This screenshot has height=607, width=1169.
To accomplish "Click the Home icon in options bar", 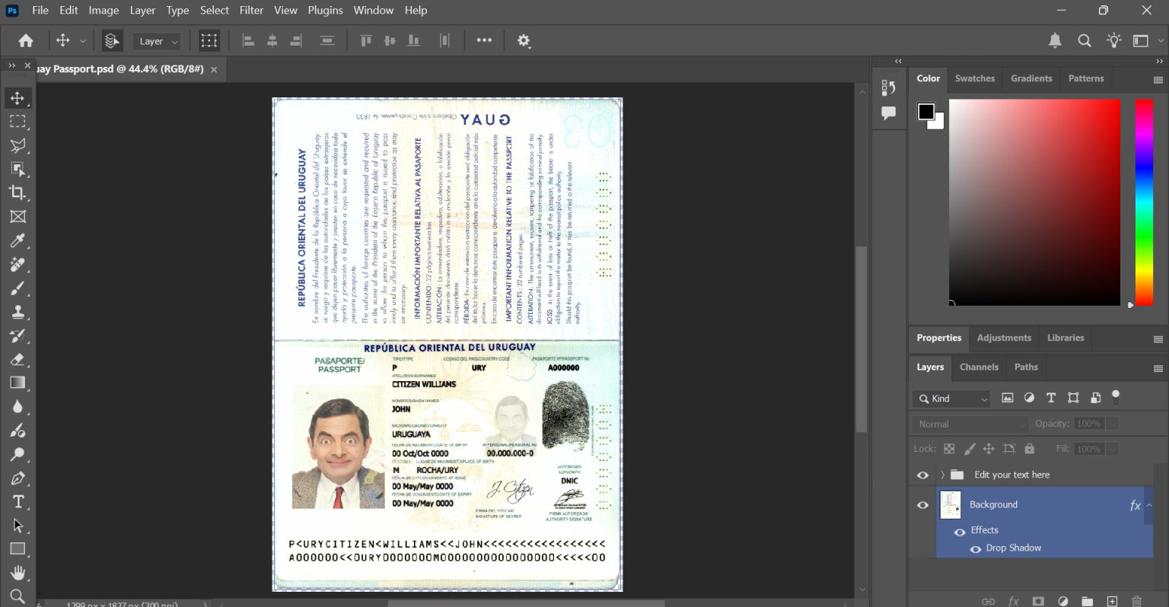I will (26, 41).
